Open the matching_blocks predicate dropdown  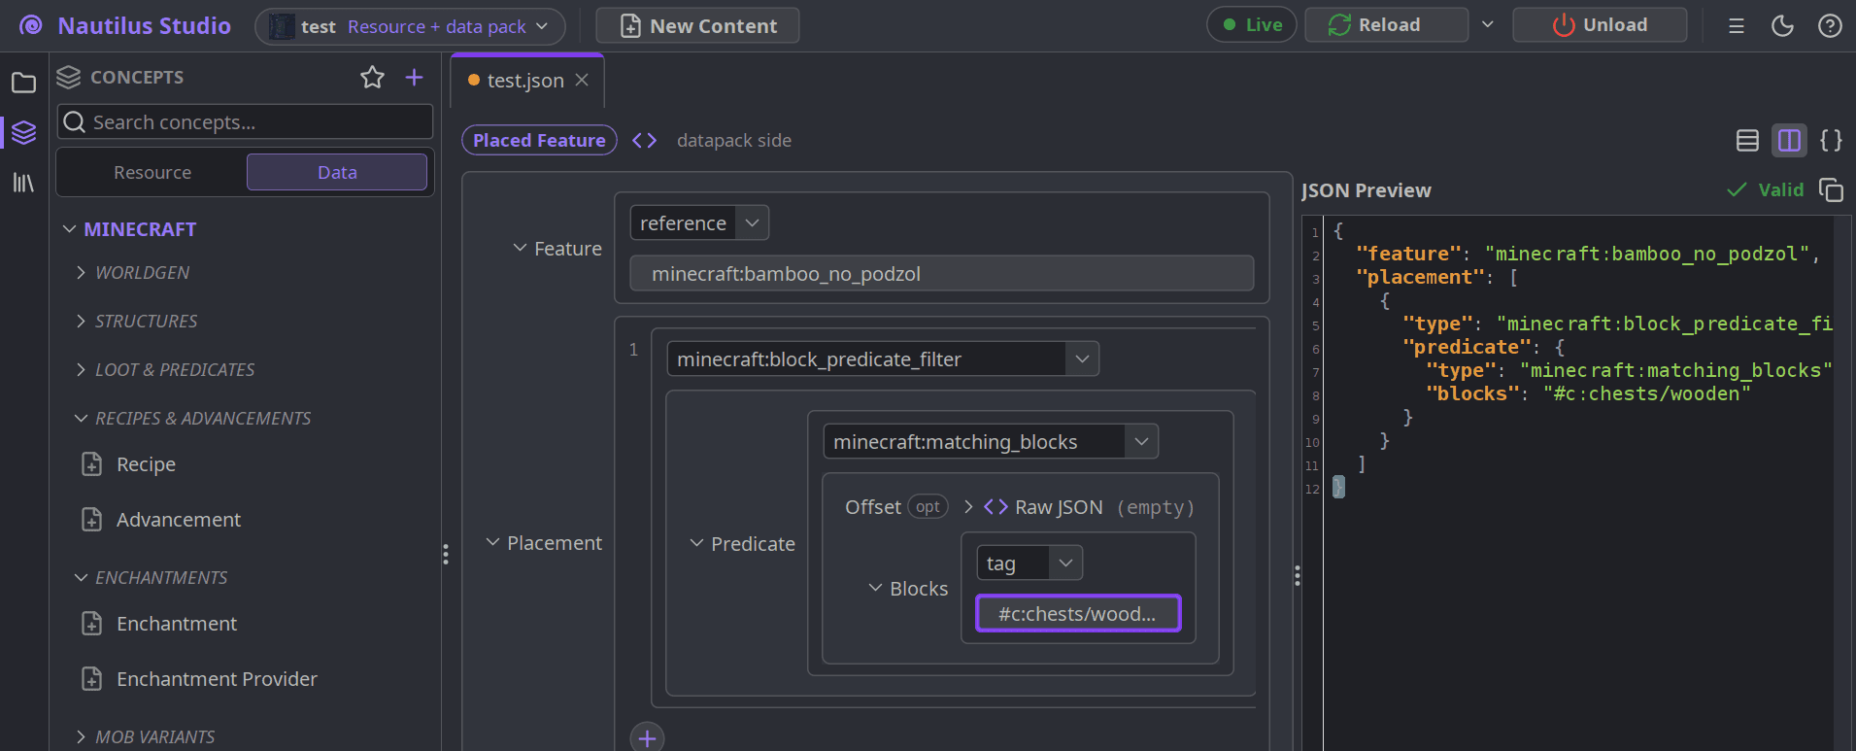click(991, 442)
